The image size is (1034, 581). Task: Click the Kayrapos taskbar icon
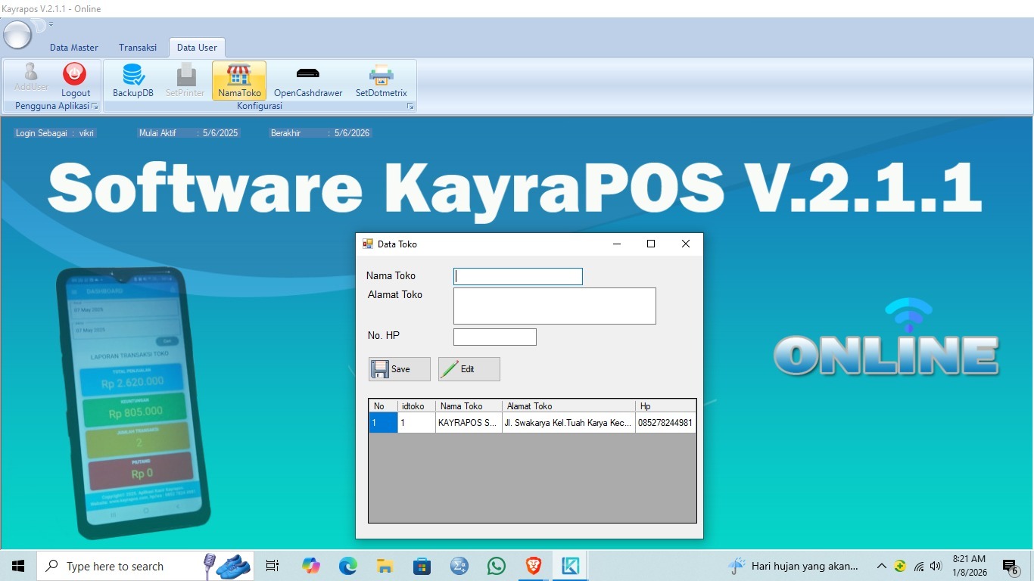click(x=570, y=566)
